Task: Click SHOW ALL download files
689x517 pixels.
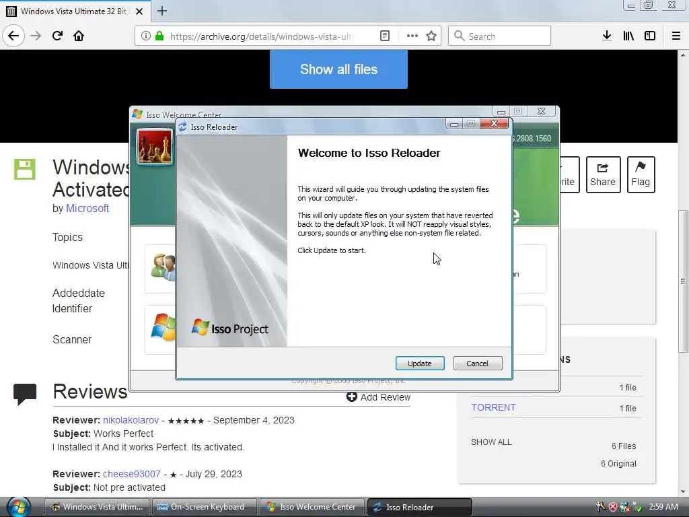Action: pos(491,442)
